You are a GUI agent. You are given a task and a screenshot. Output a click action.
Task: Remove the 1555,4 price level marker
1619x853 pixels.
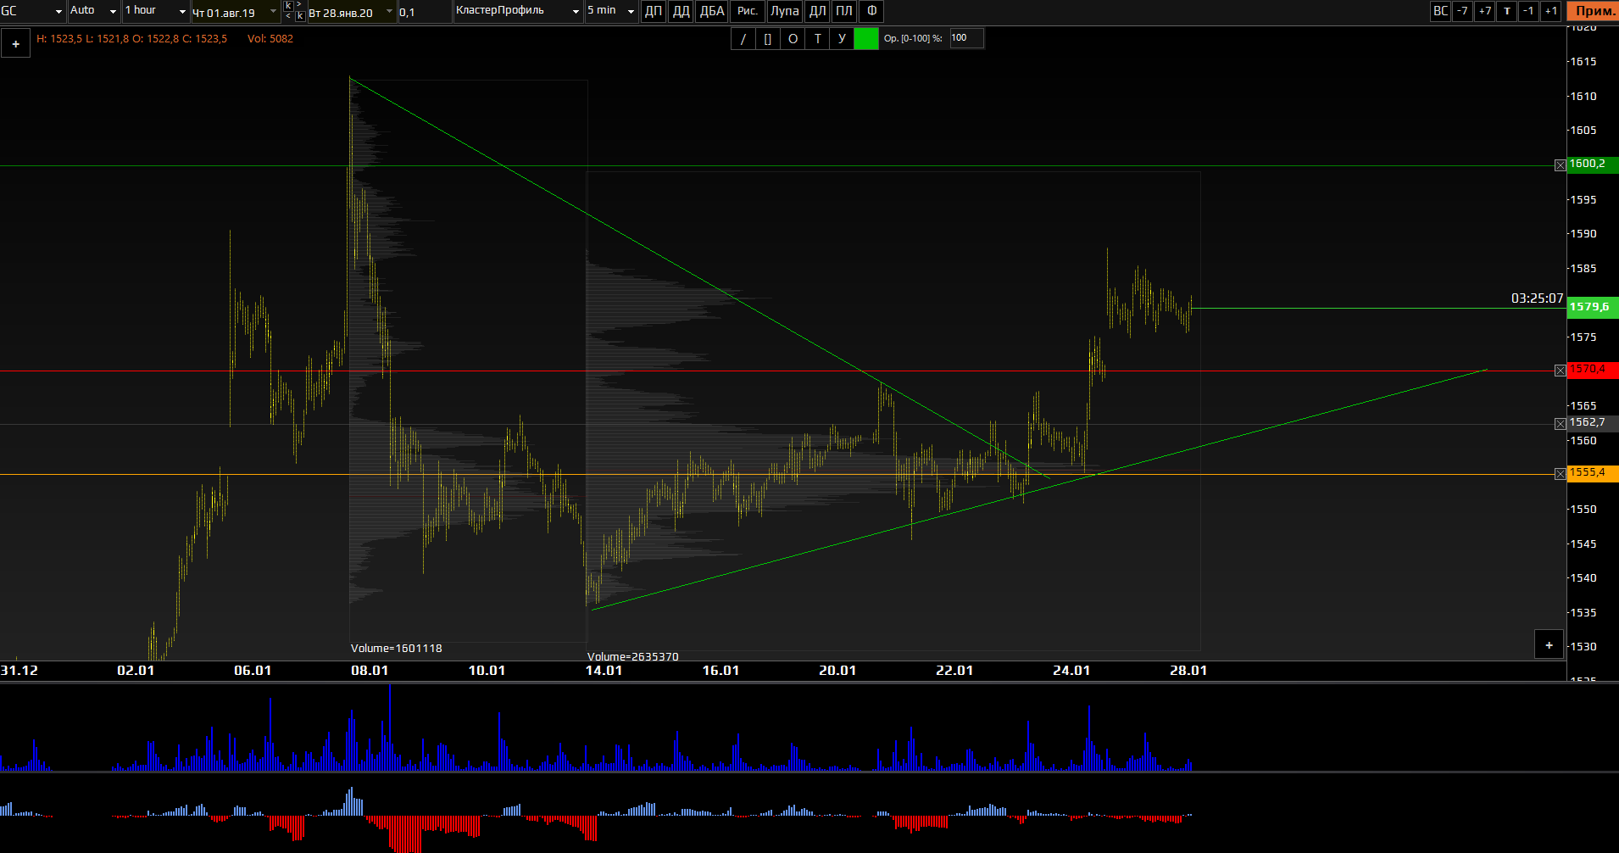1560,474
